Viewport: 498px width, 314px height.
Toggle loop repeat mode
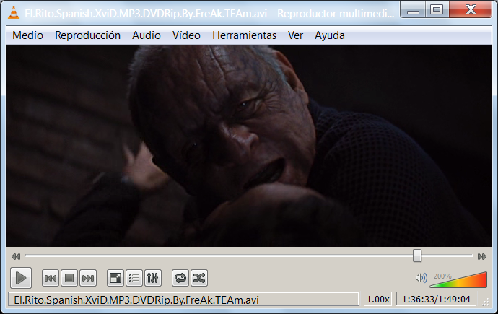tap(180, 278)
